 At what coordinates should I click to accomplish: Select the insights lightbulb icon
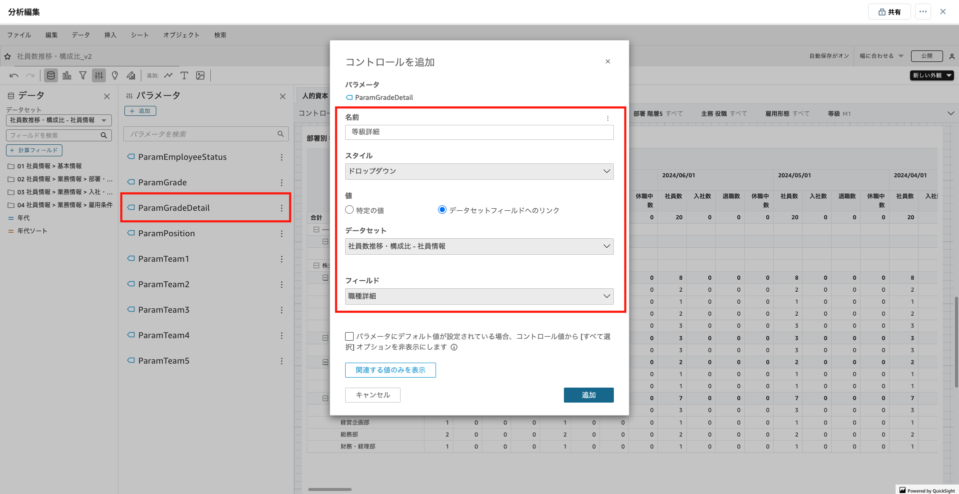click(x=115, y=75)
